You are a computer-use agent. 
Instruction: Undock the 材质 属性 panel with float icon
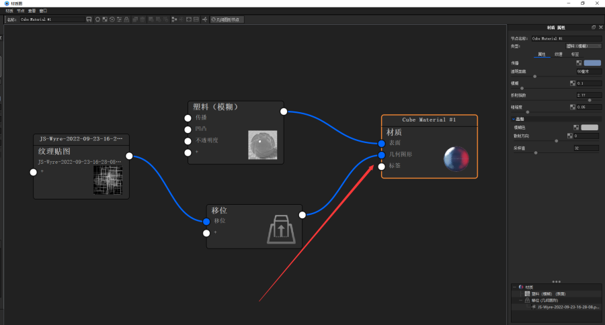click(593, 28)
